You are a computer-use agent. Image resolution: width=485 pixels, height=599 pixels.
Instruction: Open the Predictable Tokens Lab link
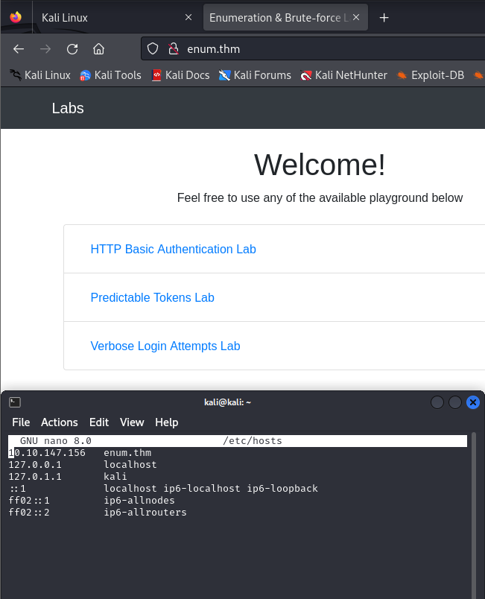click(152, 297)
